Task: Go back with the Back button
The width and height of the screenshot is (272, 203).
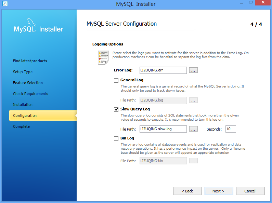Action: tap(187, 191)
